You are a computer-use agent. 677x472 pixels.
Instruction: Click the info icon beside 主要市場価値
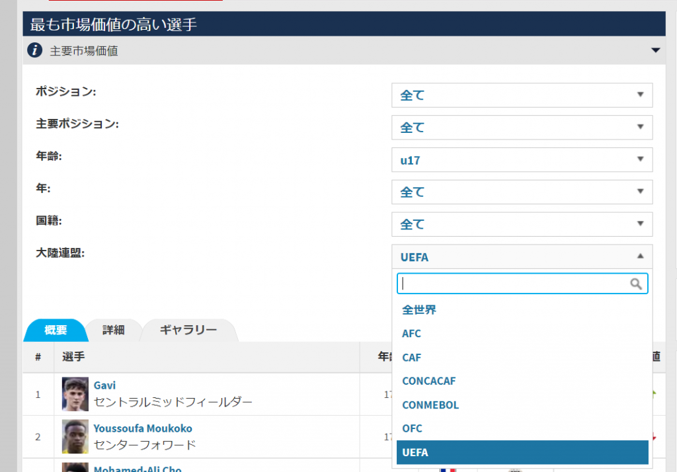35,50
